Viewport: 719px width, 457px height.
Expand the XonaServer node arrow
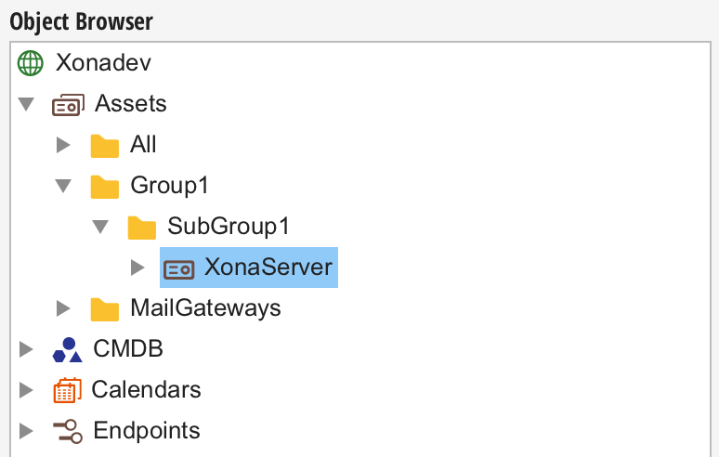pos(137,268)
